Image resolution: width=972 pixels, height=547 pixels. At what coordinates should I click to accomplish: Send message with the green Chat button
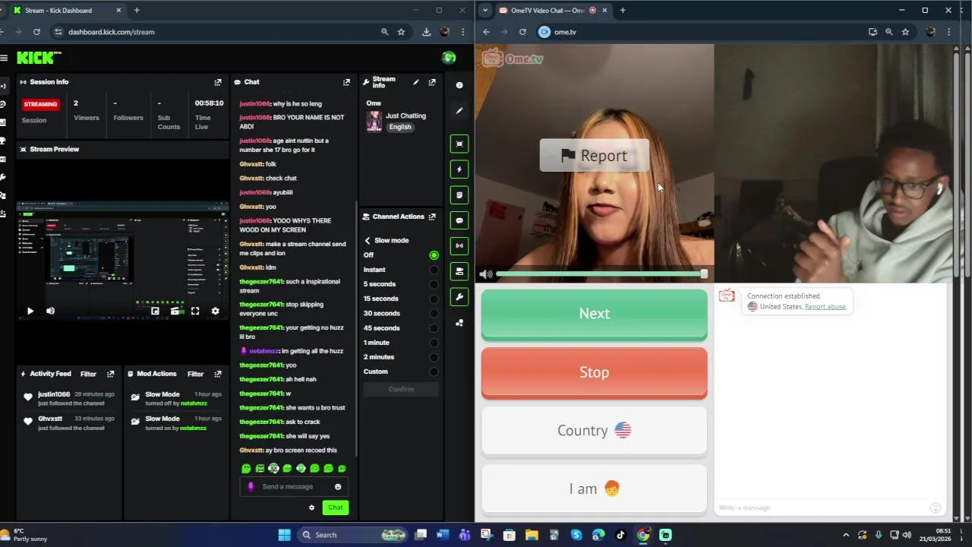(x=336, y=507)
